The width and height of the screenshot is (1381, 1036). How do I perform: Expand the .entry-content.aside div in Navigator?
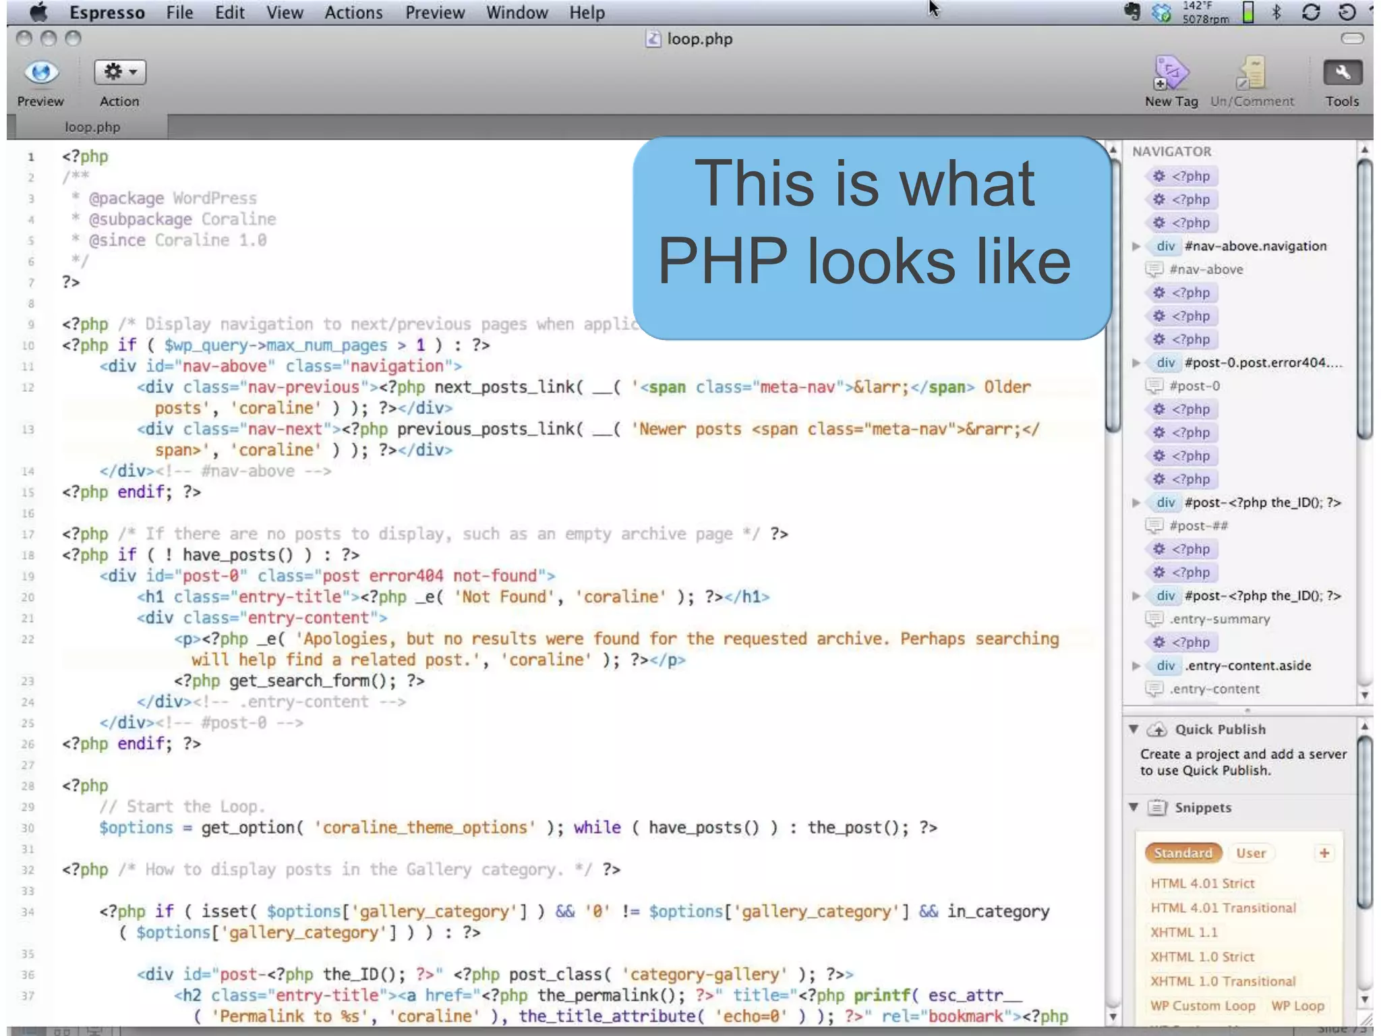click(1136, 666)
